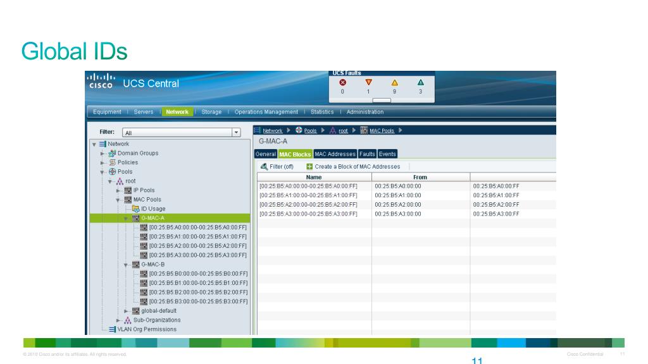Open the Servers menu

144,112
